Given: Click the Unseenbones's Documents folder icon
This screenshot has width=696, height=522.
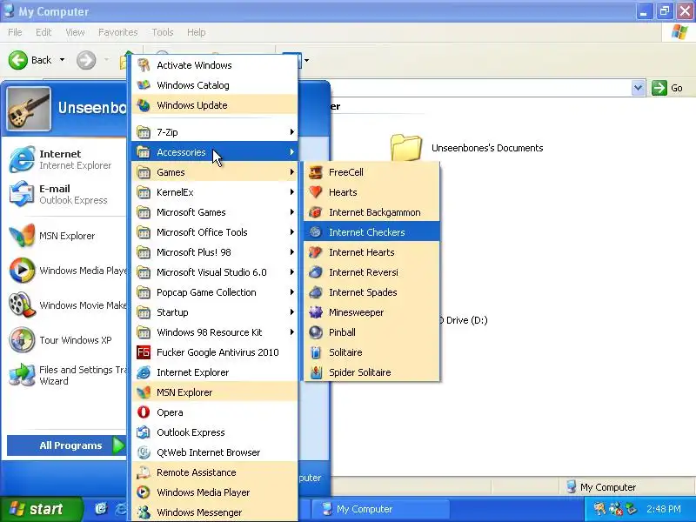Looking at the screenshot, I should [x=405, y=148].
